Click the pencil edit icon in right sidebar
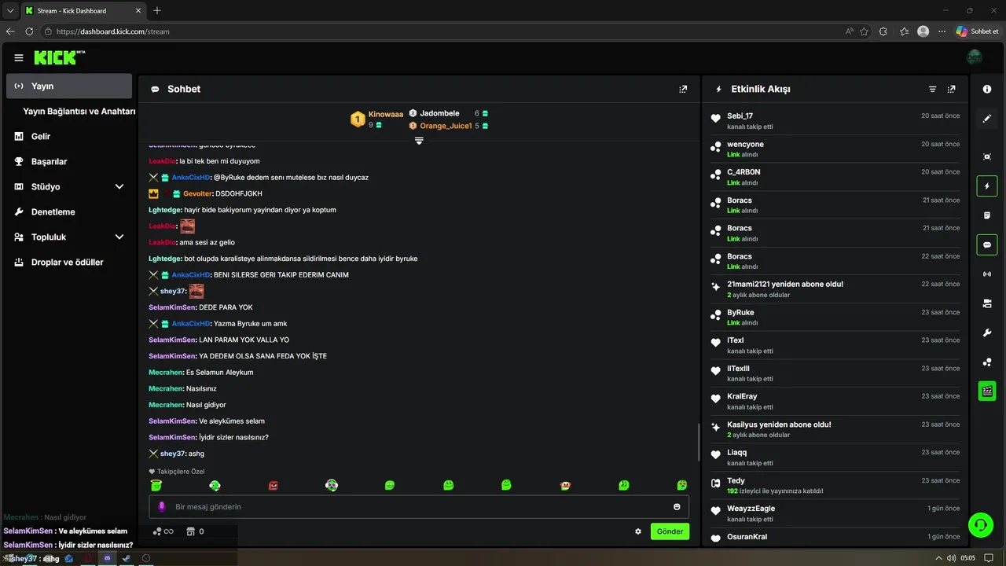The image size is (1006, 566). [987, 119]
